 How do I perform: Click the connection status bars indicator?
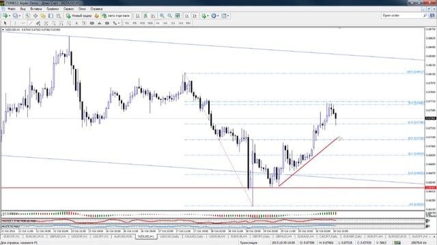point(397,243)
